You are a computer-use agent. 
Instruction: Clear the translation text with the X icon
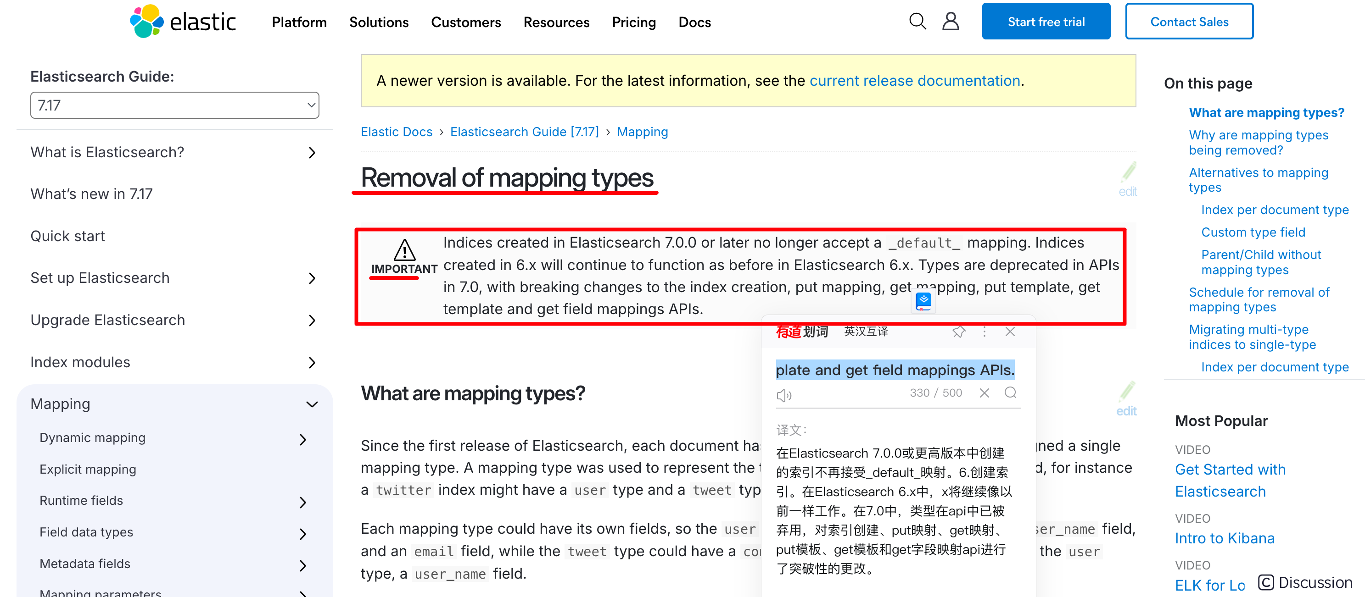pos(984,392)
